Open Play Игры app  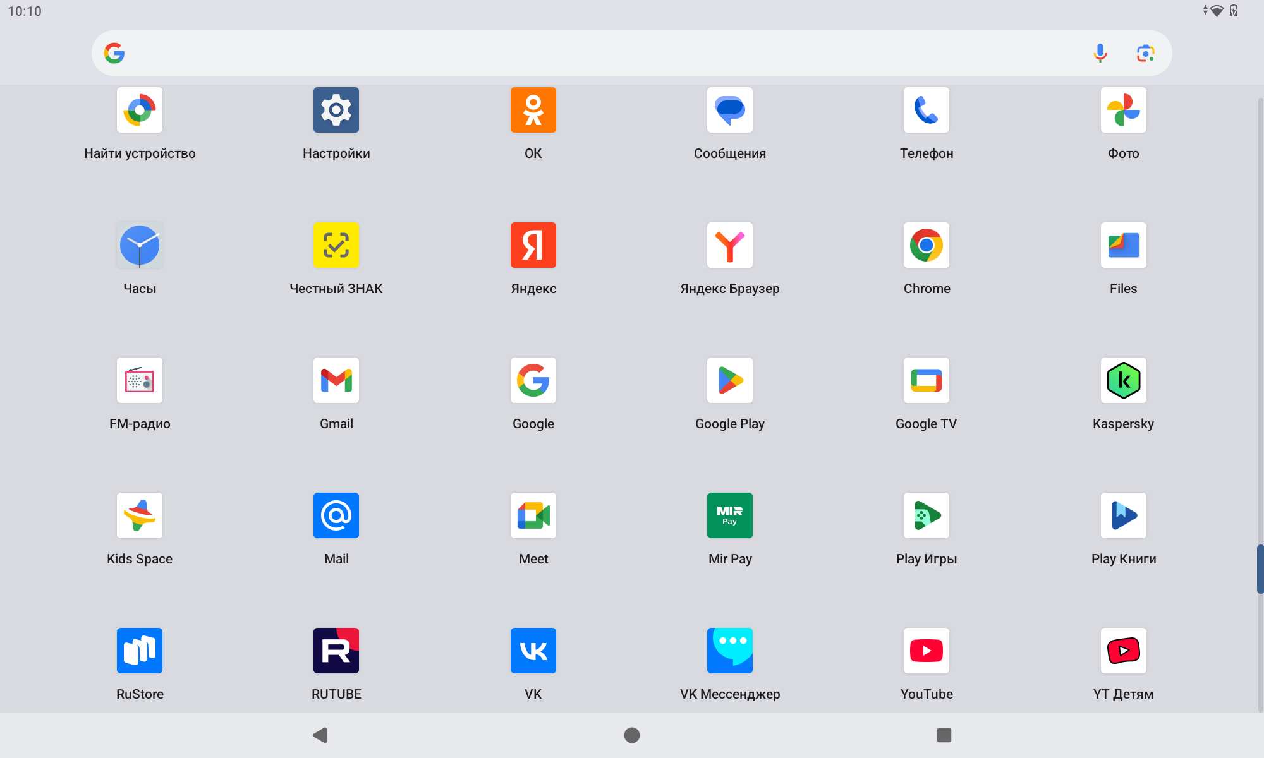926,515
